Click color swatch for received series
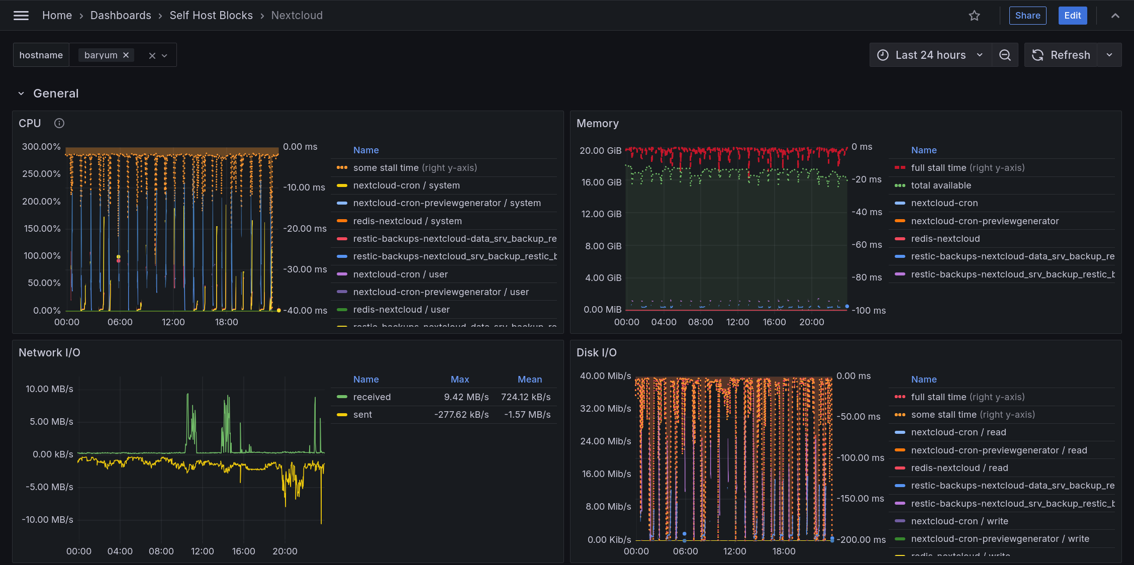 342,397
